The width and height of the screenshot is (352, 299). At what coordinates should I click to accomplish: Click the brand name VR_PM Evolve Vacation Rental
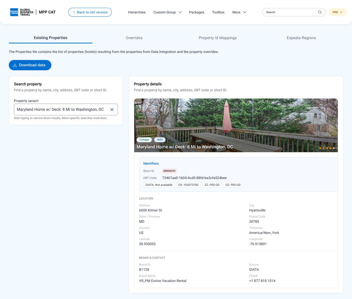click(x=163, y=281)
